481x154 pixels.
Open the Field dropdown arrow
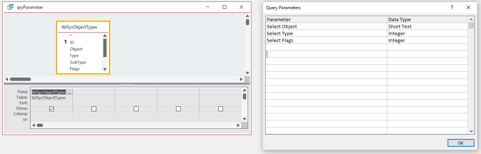[69, 93]
